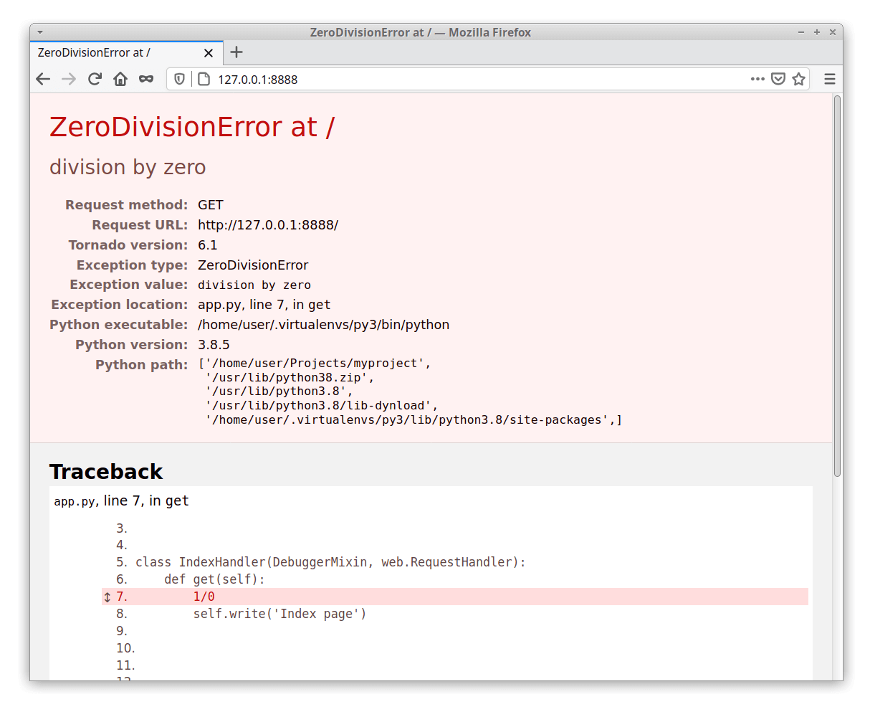The image size is (870, 712).
Task: Open a new browser tab
Action: coord(236,52)
